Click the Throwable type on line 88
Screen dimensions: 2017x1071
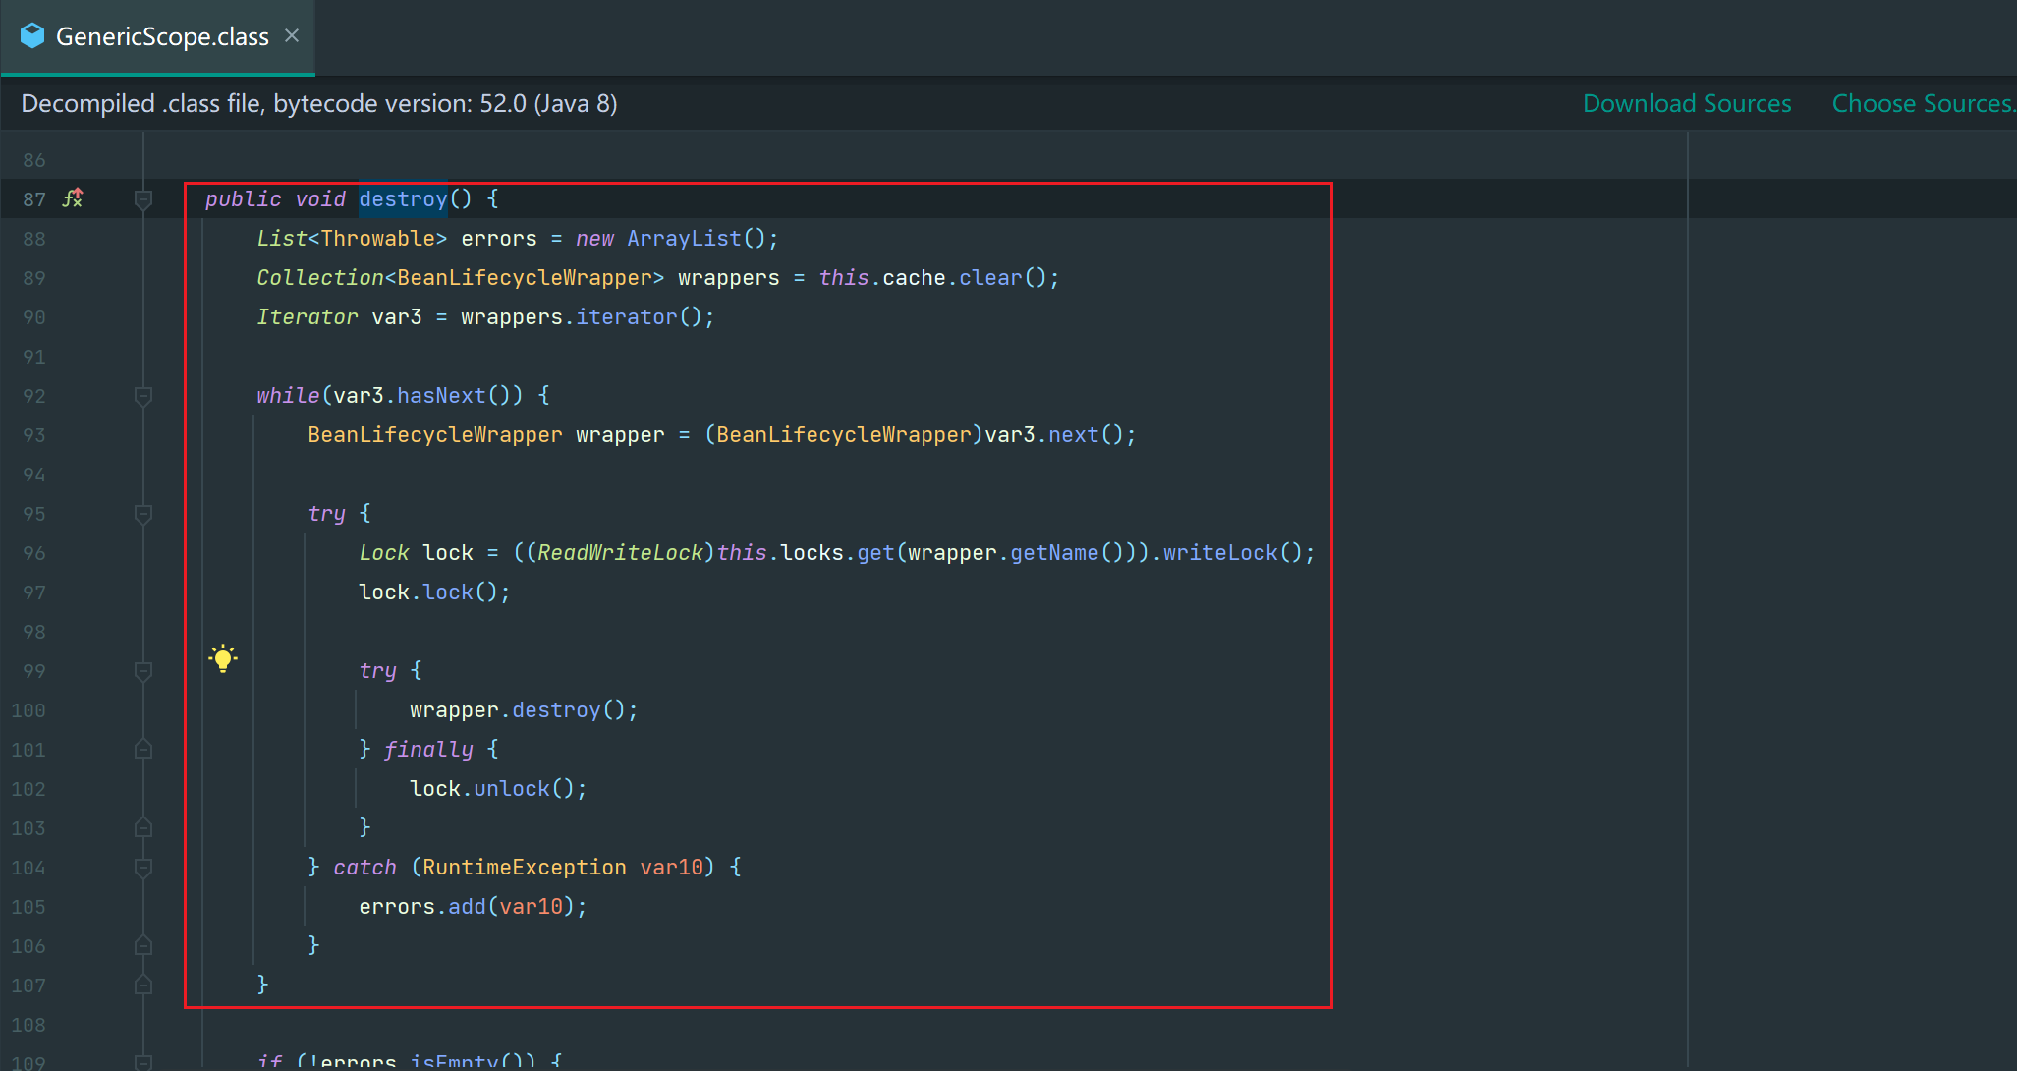(x=378, y=239)
